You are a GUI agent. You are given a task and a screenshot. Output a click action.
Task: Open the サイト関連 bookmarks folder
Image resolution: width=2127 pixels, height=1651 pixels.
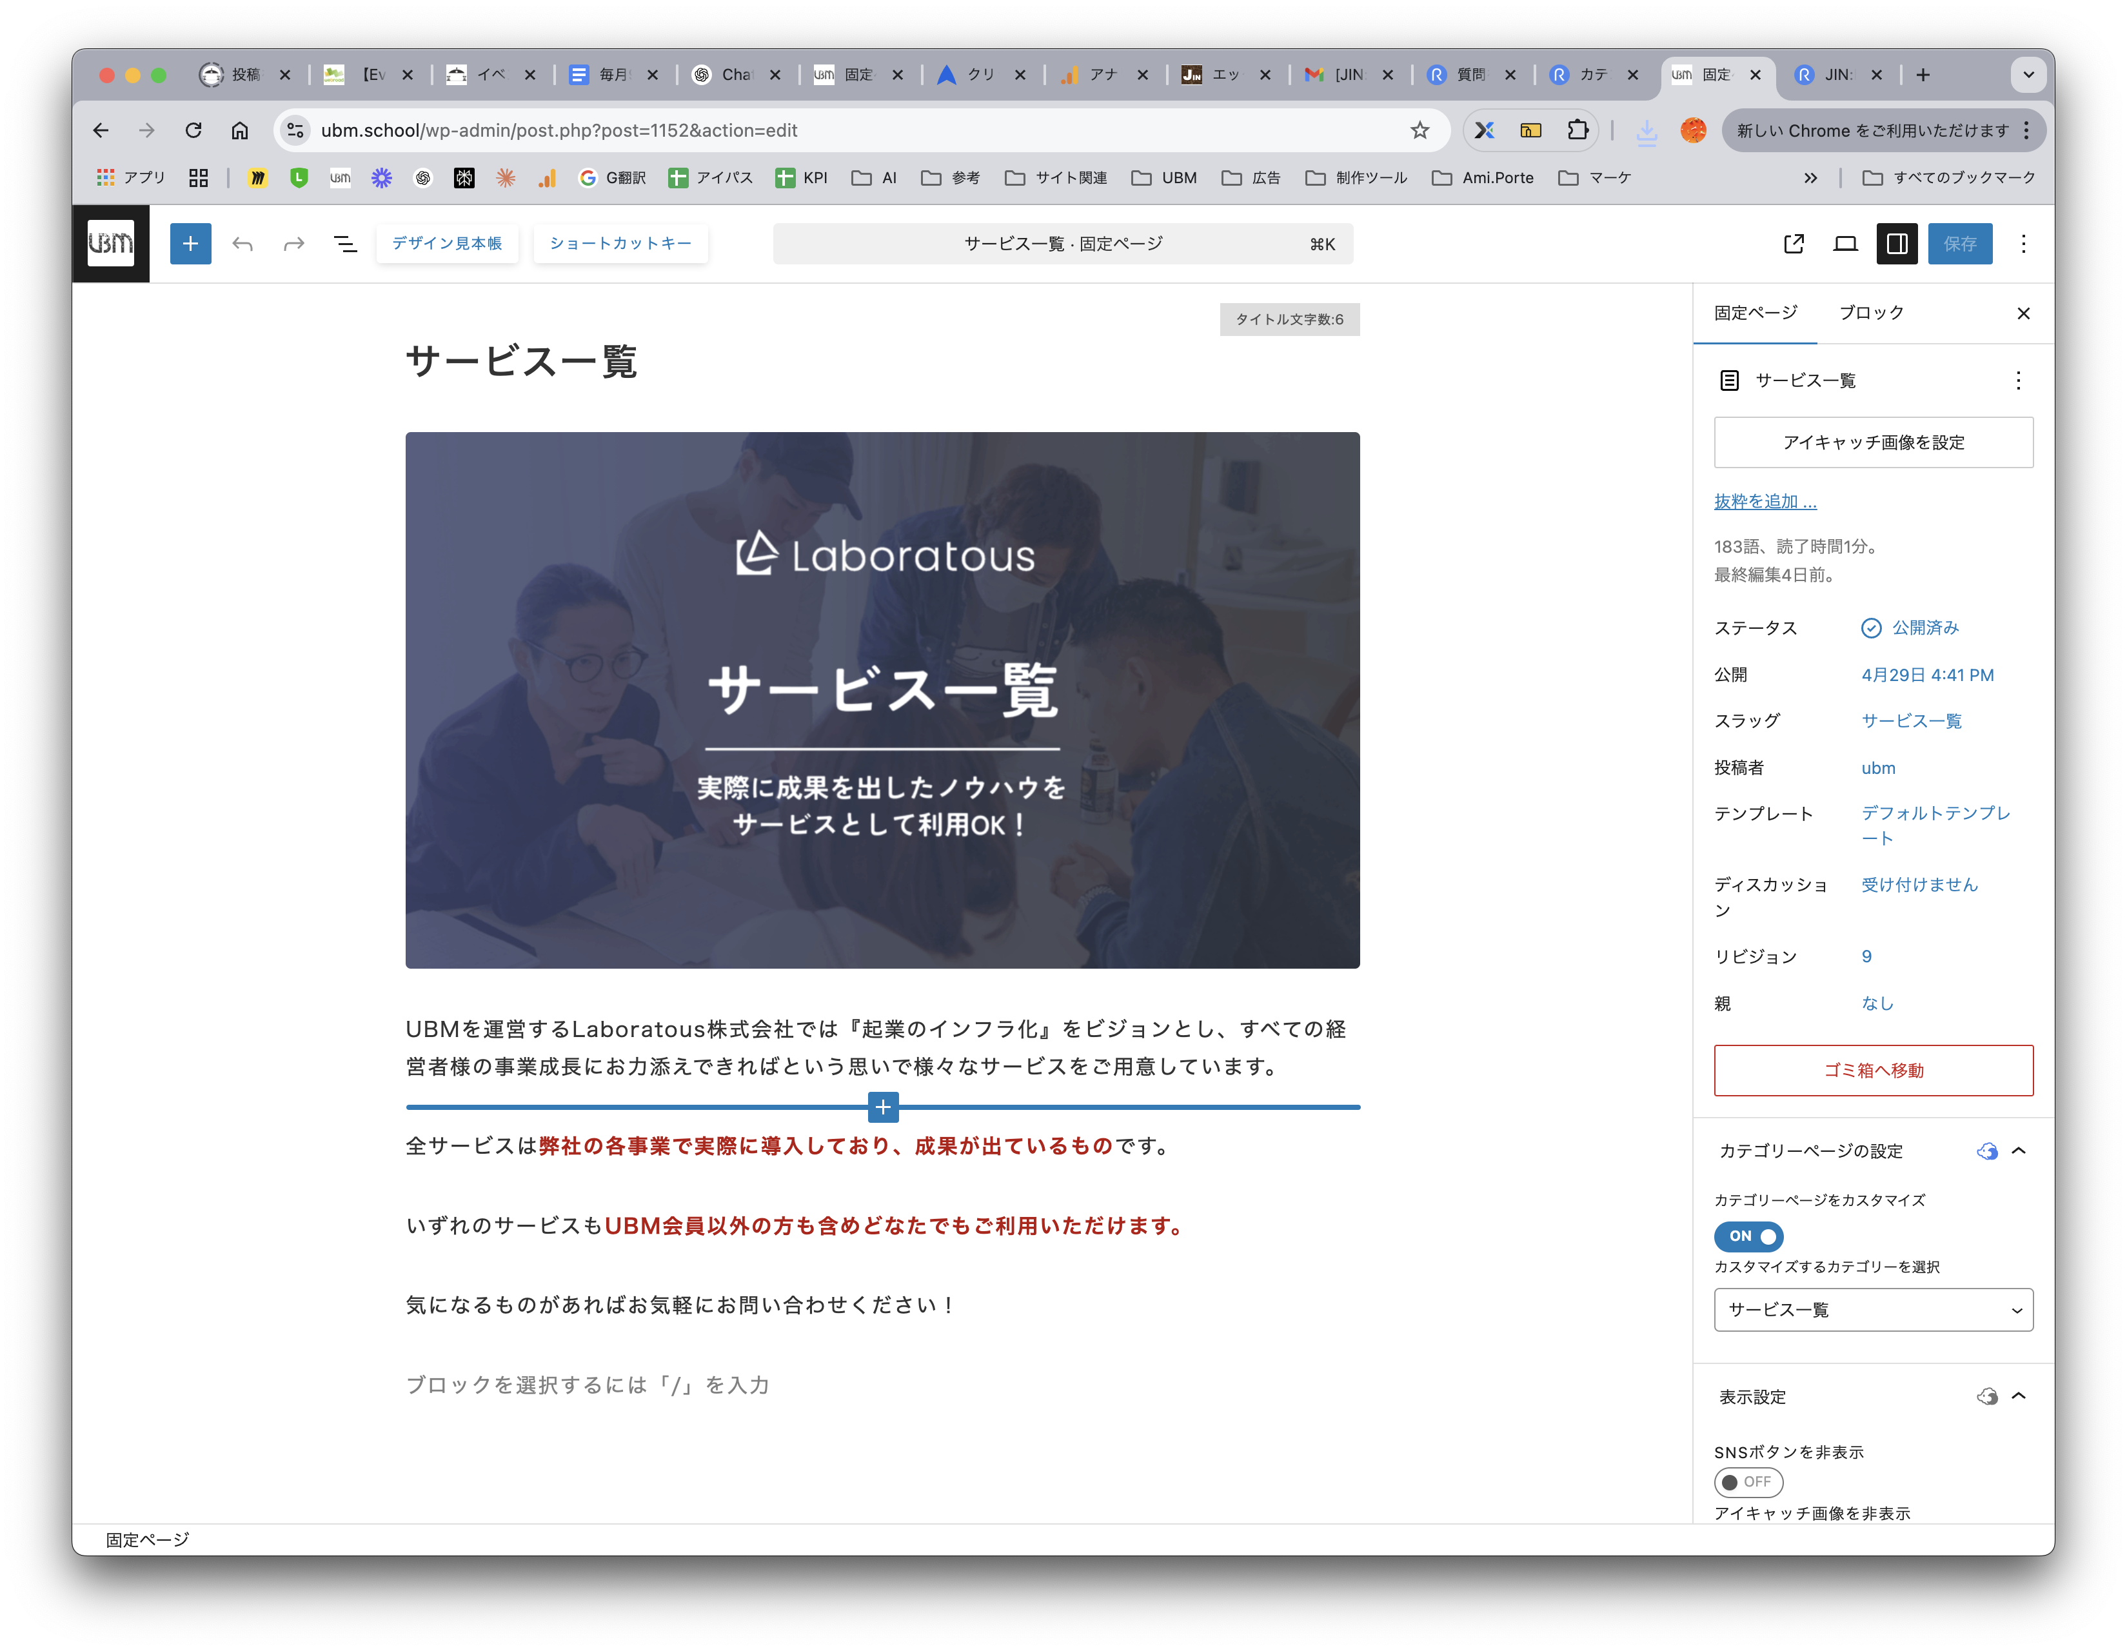pyautogui.click(x=1056, y=177)
